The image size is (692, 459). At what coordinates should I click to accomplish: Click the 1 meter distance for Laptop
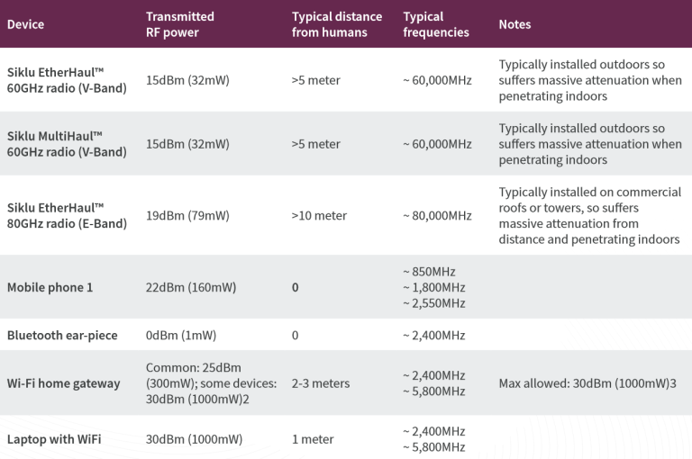(x=313, y=439)
